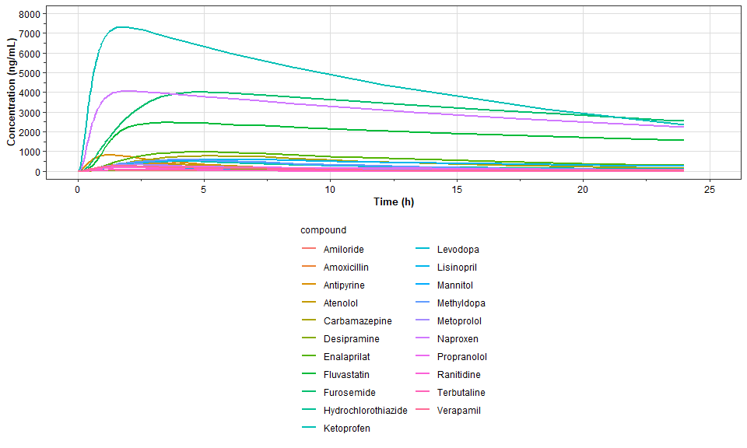Click the Ketoprofen legend line swatch
Viewport: 747px width, 448px height.
coord(310,428)
